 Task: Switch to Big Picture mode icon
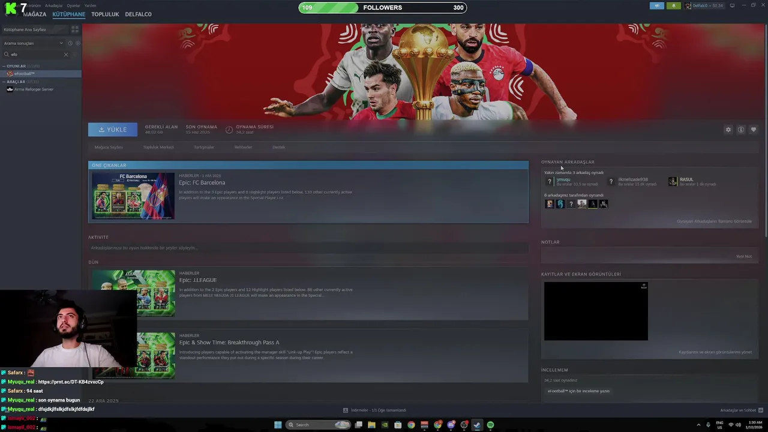[x=732, y=5]
